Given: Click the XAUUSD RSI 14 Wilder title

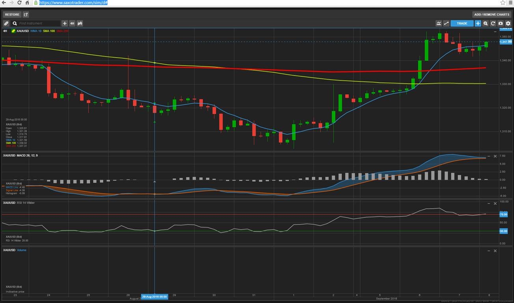Looking at the screenshot, I should [x=19, y=203].
